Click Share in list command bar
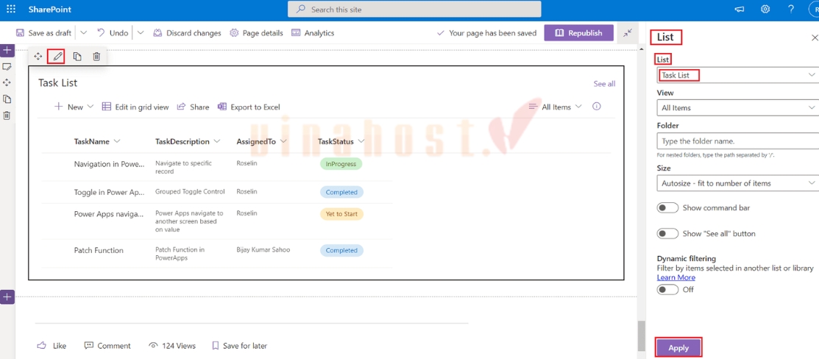The height and width of the screenshot is (359, 819). (x=194, y=107)
